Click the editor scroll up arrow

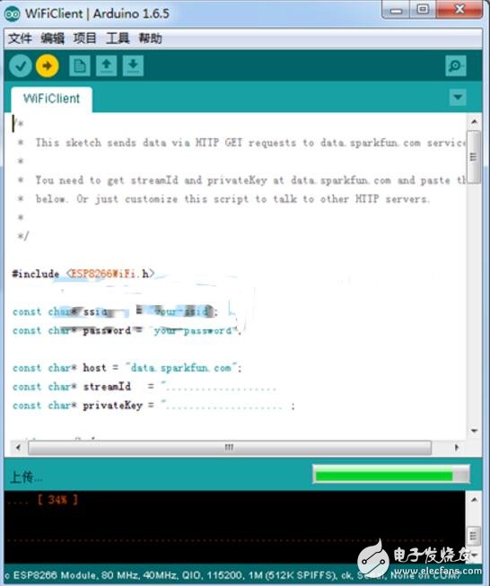pyautogui.click(x=474, y=122)
